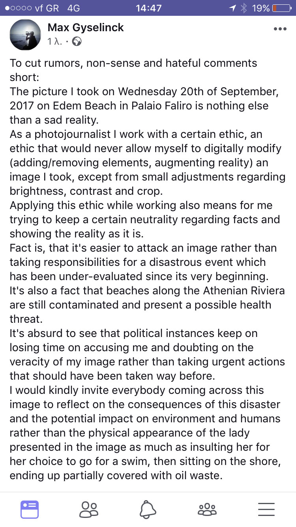Tap the "vf GR" carrier label
This screenshot has width=296, height=527.
pyautogui.click(x=45, y=8)
